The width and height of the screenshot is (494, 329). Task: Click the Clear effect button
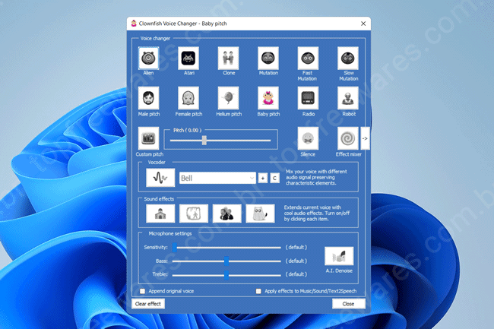[x=148, y=304]
